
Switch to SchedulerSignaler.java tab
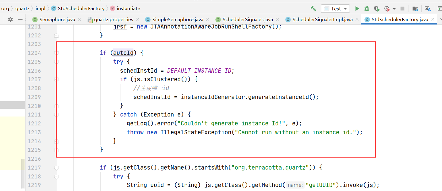[x=248, y=20]
